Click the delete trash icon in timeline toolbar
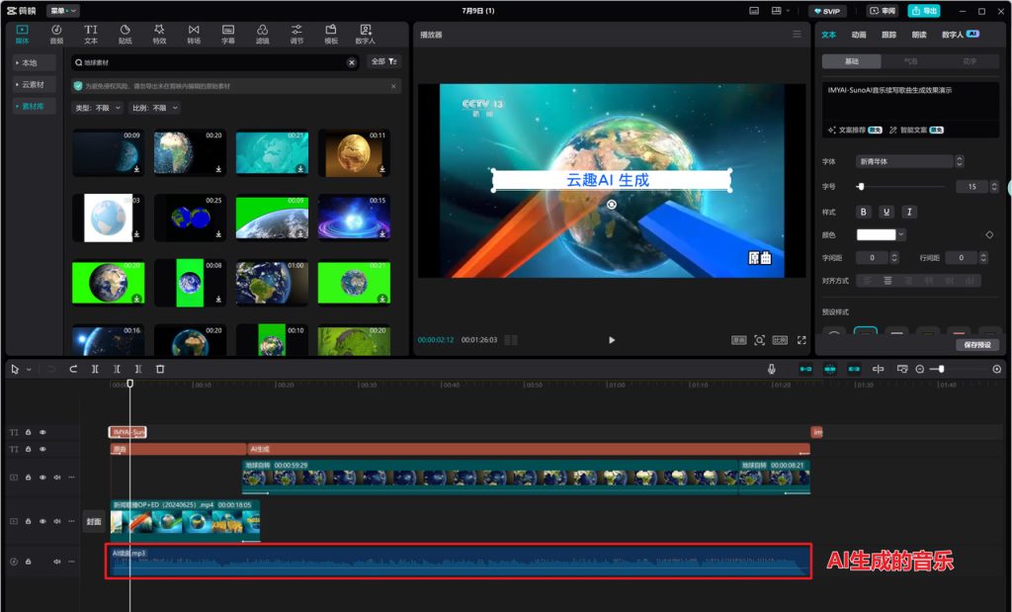 (x=160, y=369)
